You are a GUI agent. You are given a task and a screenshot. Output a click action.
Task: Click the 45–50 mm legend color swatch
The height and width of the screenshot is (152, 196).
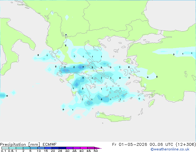pos(91,148)
